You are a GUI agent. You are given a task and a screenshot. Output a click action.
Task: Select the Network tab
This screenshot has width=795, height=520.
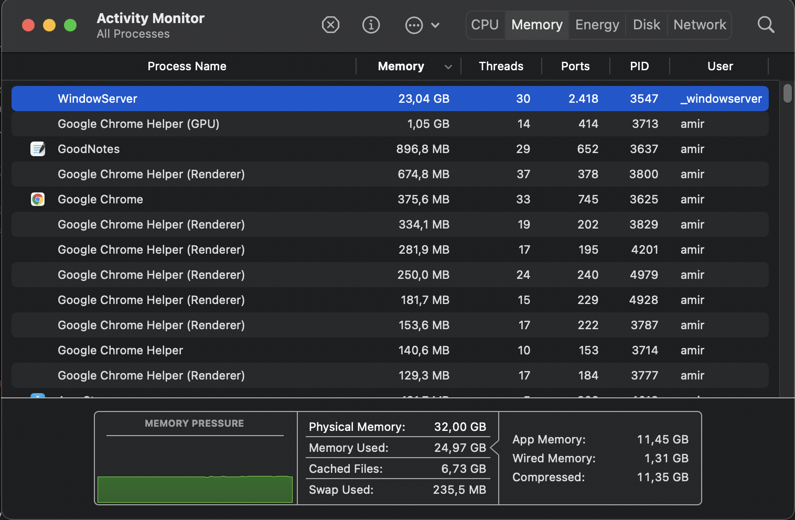[700, 25]
